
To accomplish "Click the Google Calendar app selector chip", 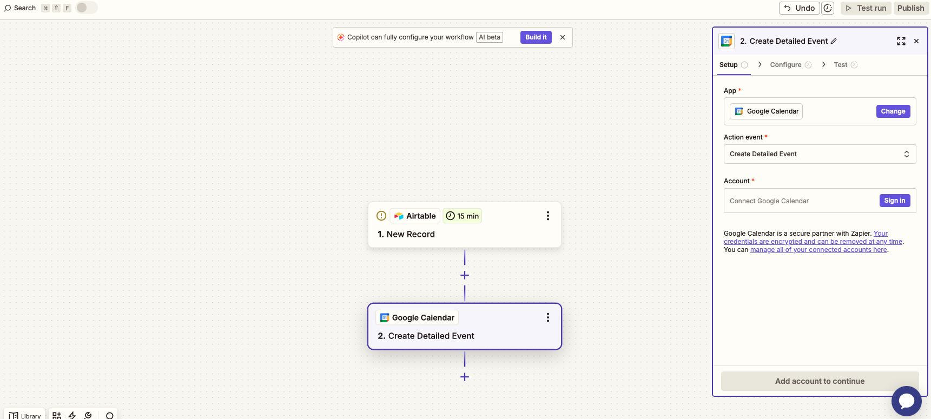I will point(766,111).
